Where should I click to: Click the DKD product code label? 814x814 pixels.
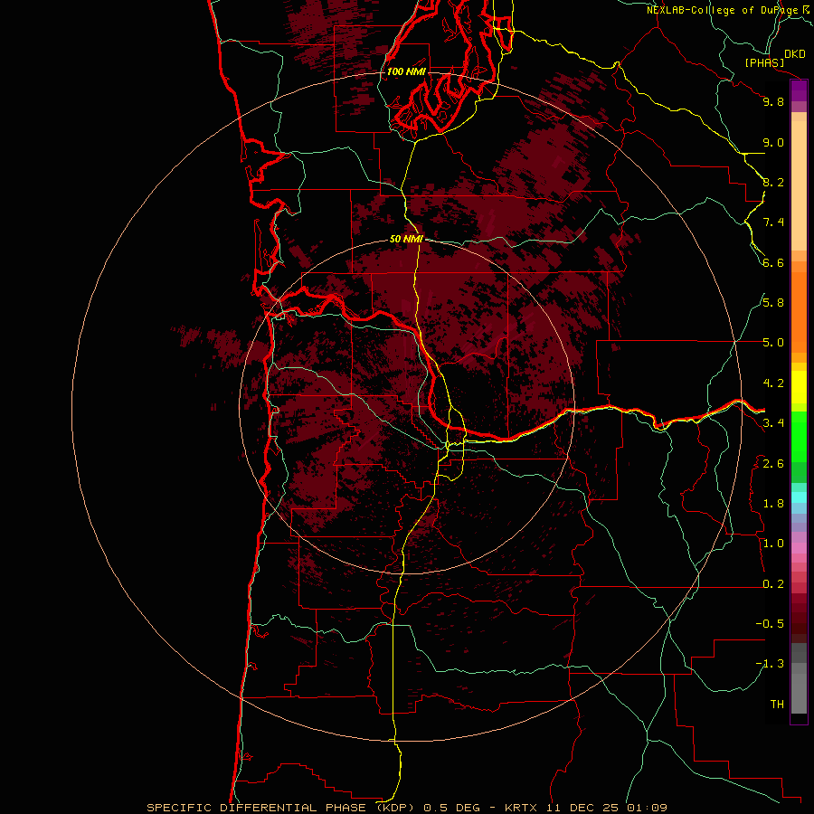tap(795, 54)
